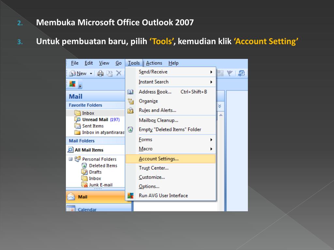Click the Organize icon in Tools menu
The height and width of the screenshot is (250, 334).
pos(130,101)
